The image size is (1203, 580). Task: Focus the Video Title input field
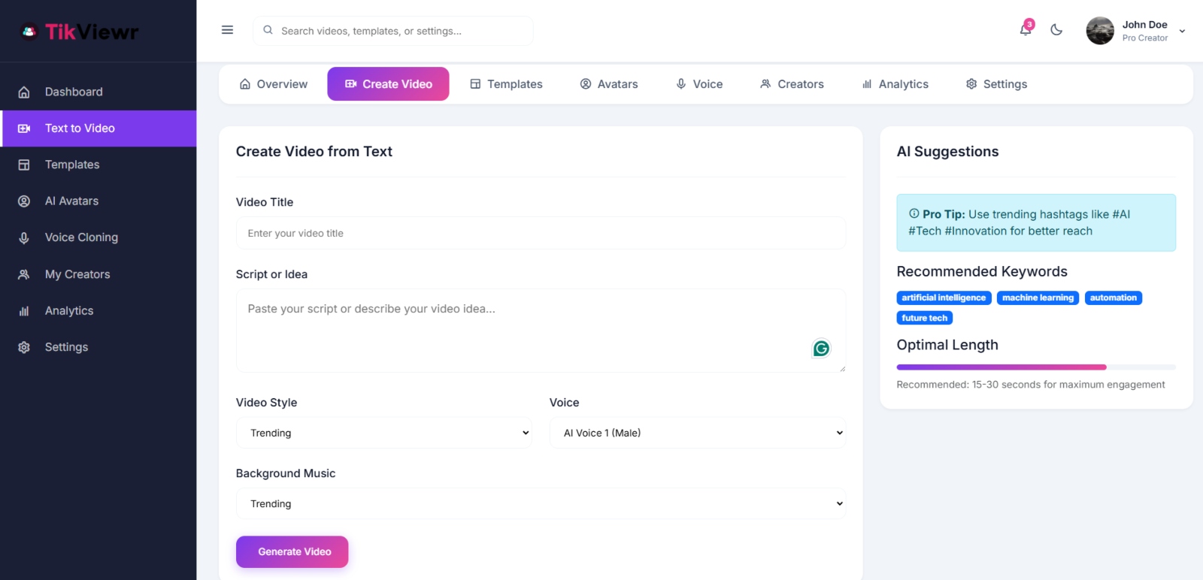[x=541, y=234]
